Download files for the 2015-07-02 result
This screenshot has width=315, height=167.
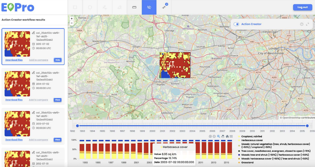coord(14,60)
